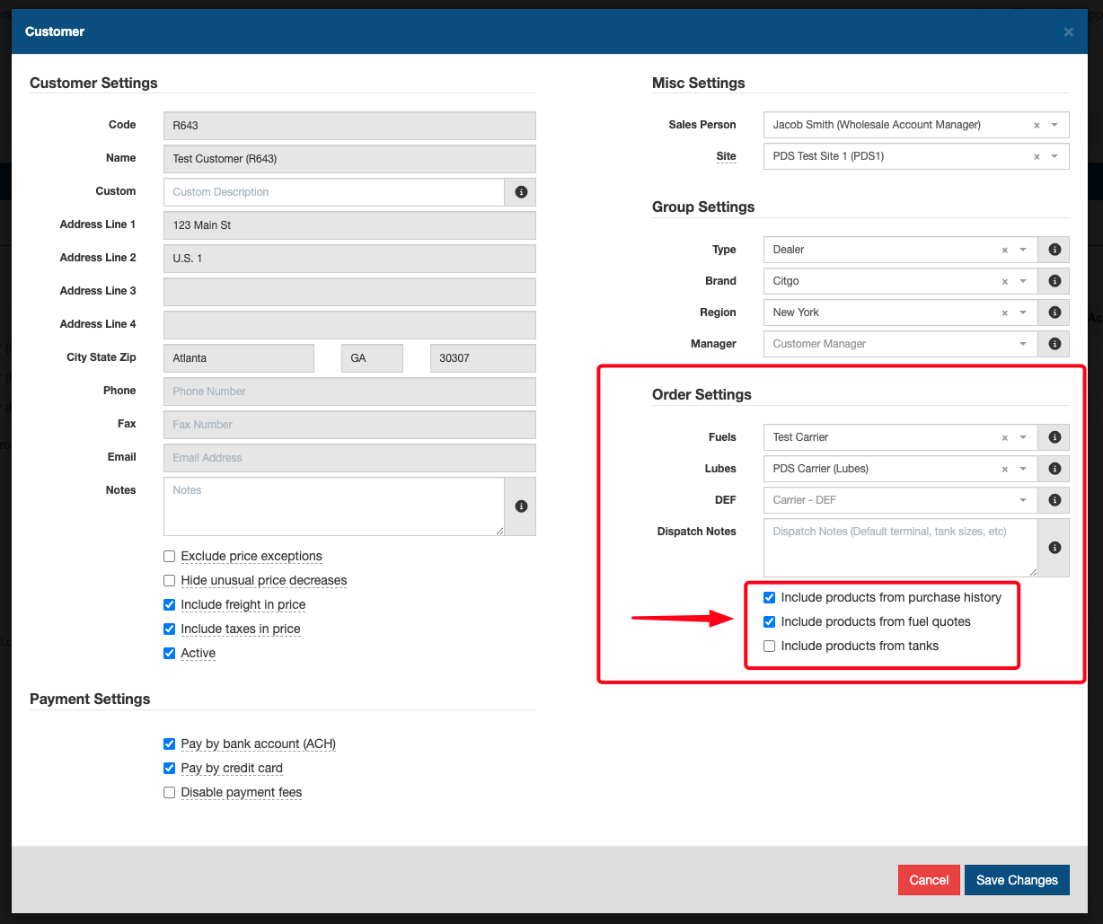Enable Disable payment fees checkbox
The image size is (1103, 924).
point(169,793)
